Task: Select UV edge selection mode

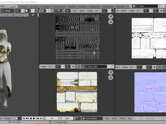Action: coord(56,11)
